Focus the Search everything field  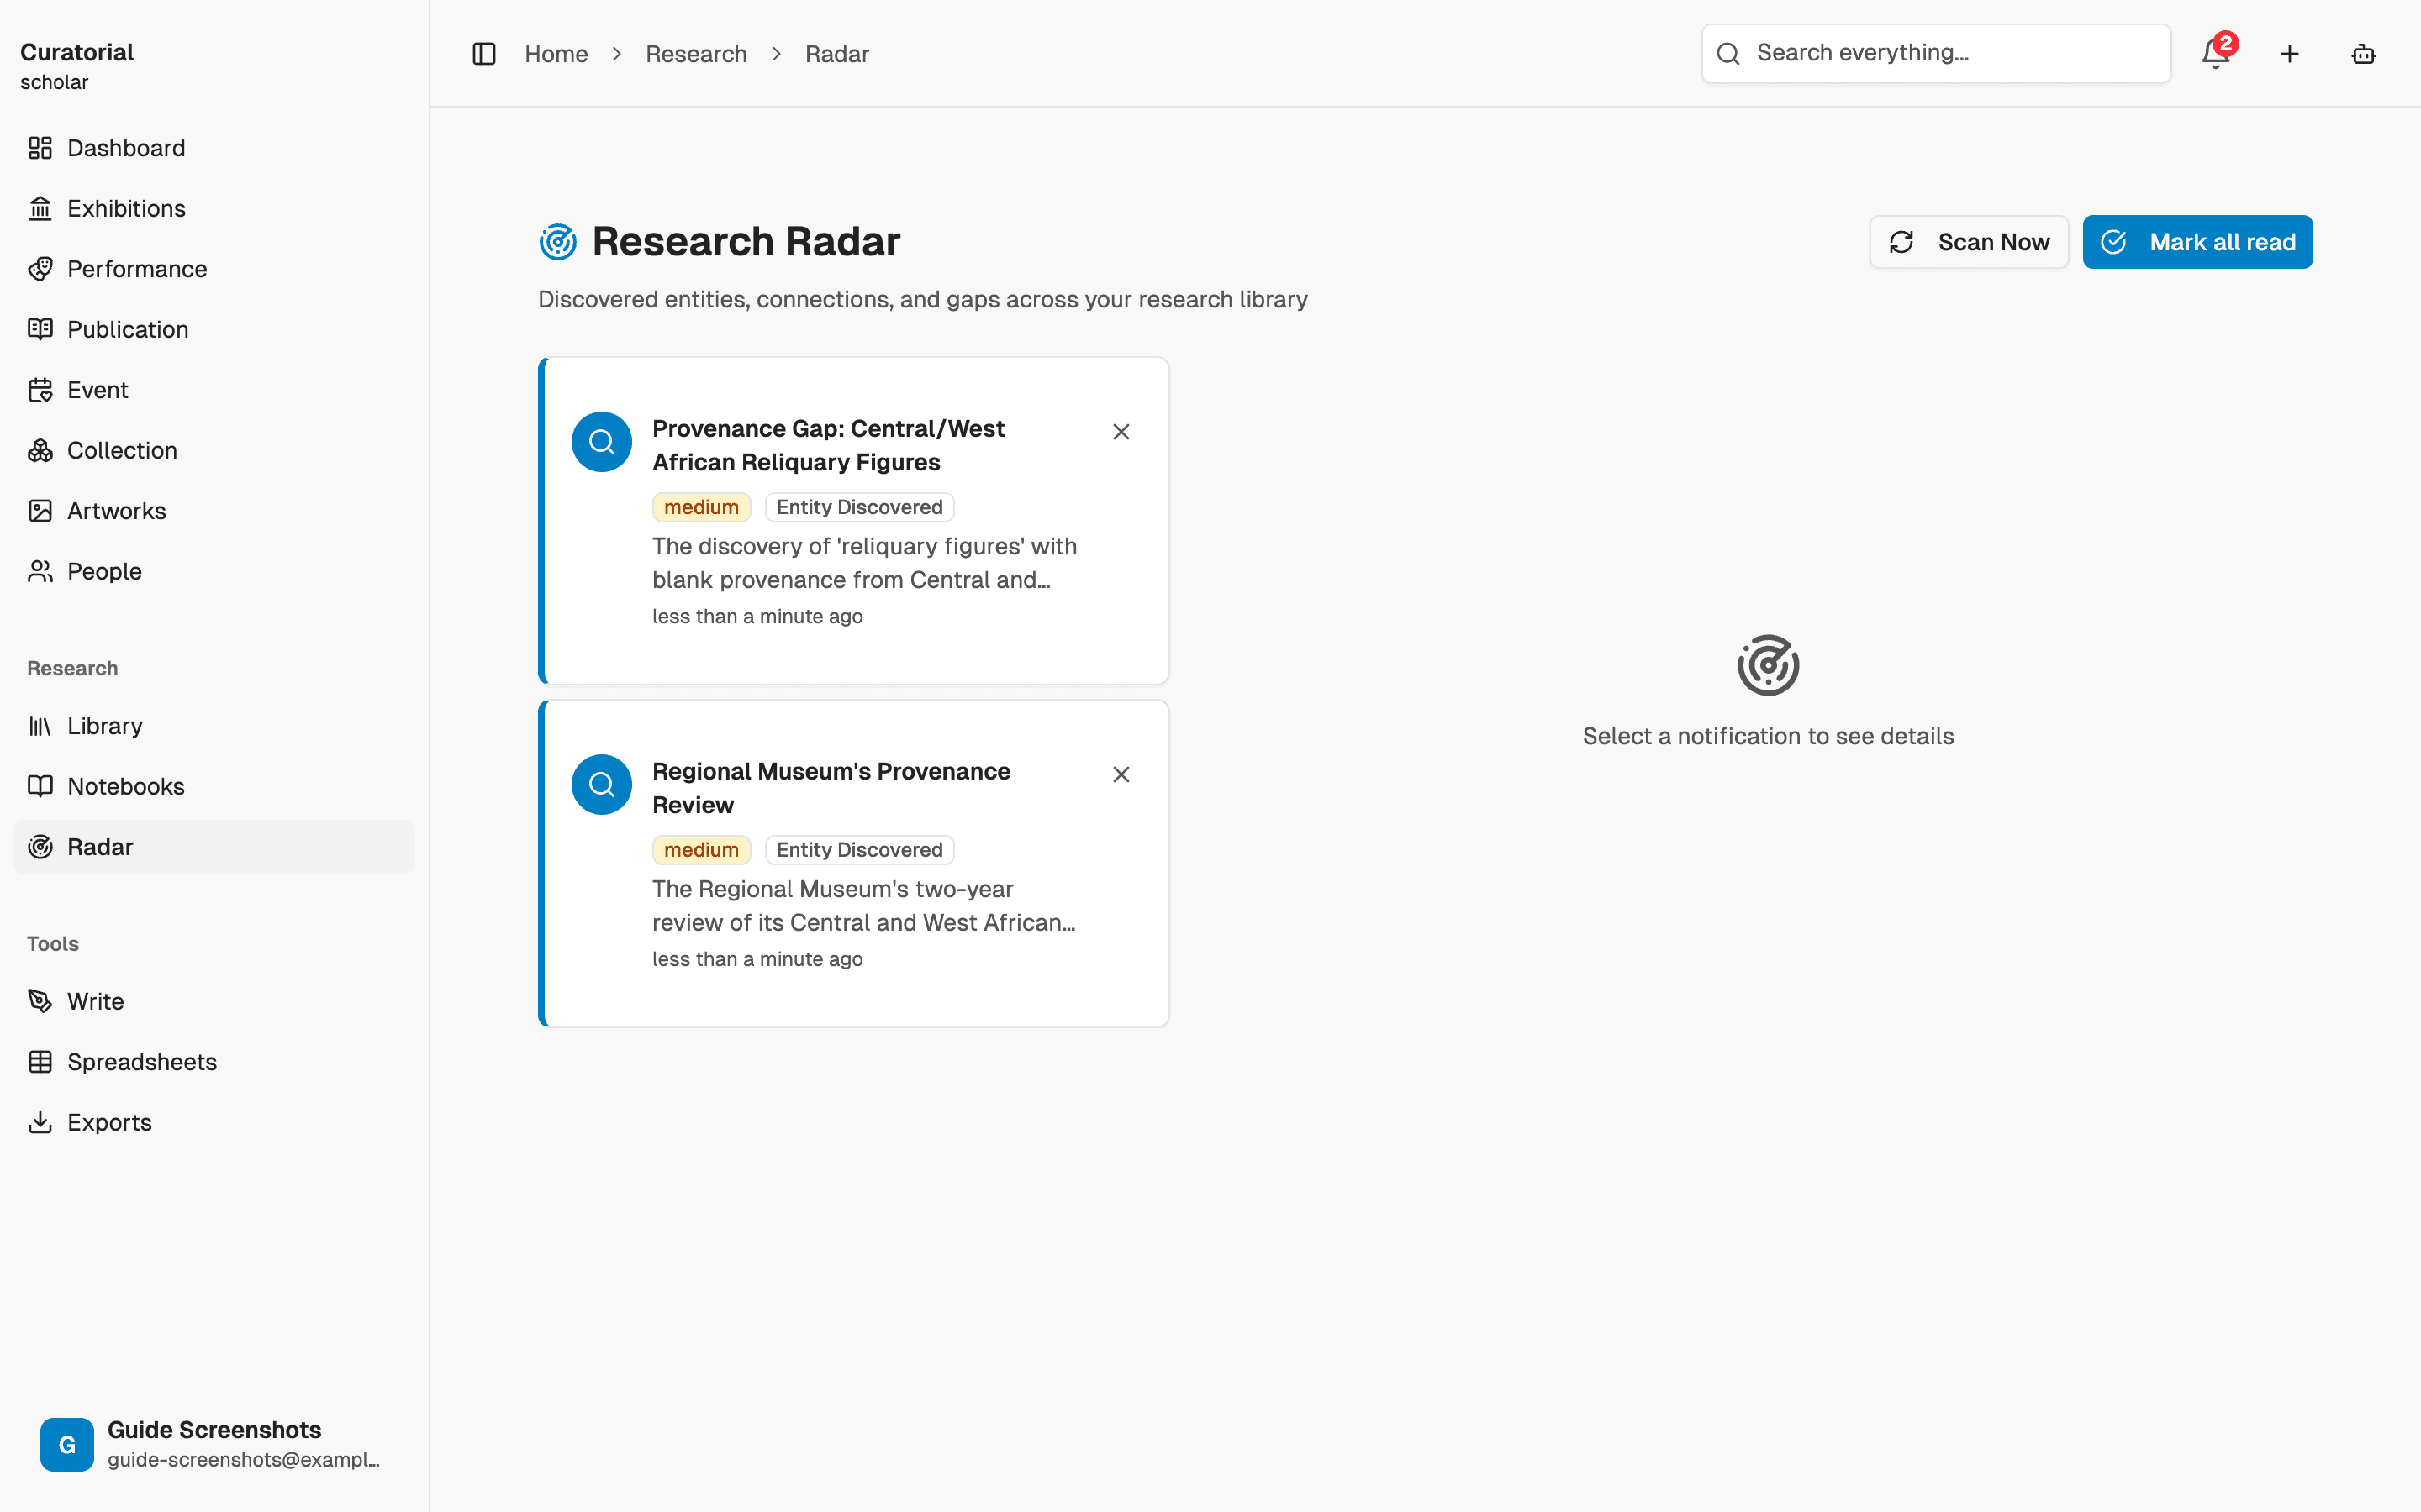[x=1937, y=54]
